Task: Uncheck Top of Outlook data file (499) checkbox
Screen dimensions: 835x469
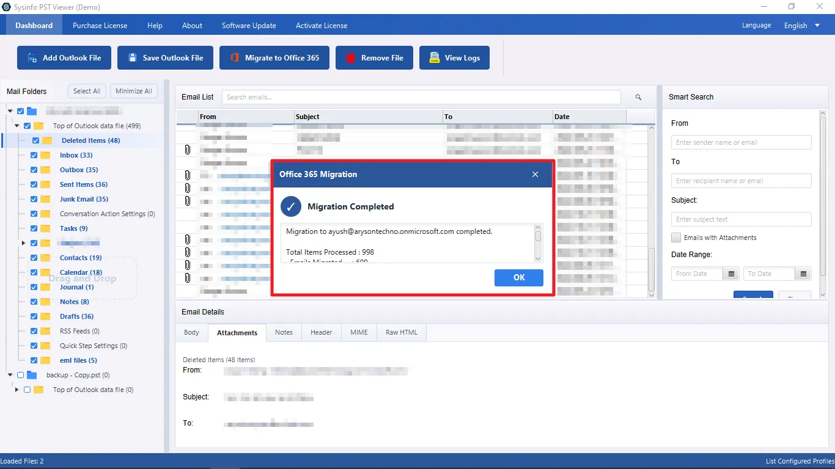Action: [x=28, y=126]
